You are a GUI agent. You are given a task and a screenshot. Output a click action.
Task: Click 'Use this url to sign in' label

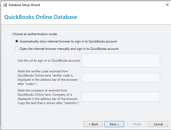point(49,61)
